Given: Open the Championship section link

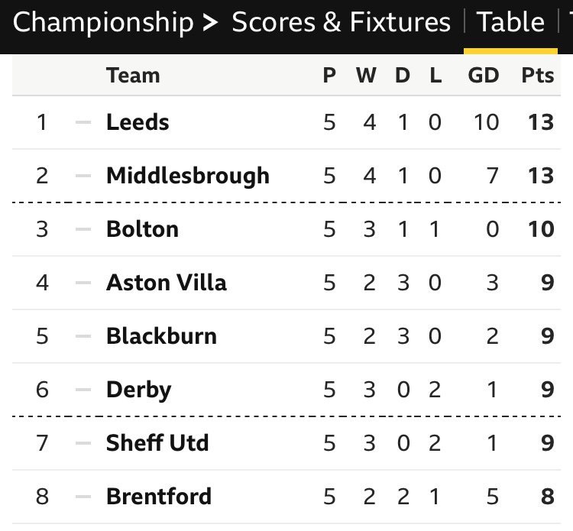Looking at the screenshot, I should click(103, 23).
